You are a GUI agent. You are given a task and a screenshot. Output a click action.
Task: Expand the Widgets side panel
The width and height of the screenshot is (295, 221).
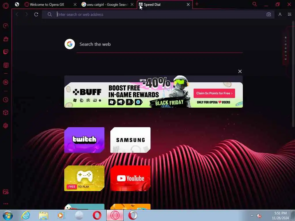coord(285,48)
